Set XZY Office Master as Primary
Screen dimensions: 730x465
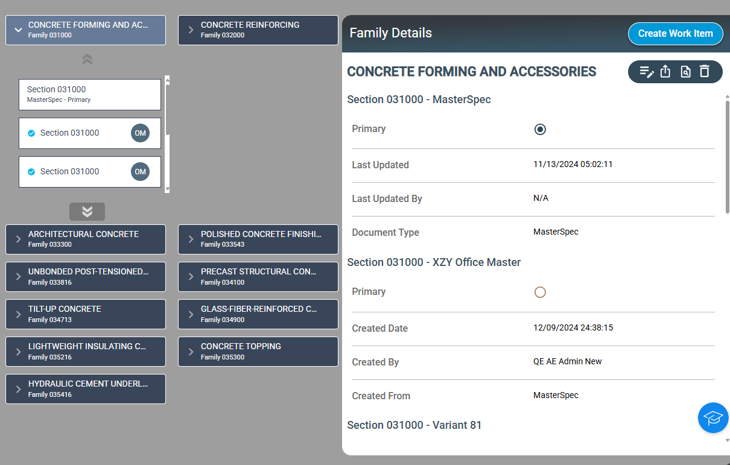point(540,292)
